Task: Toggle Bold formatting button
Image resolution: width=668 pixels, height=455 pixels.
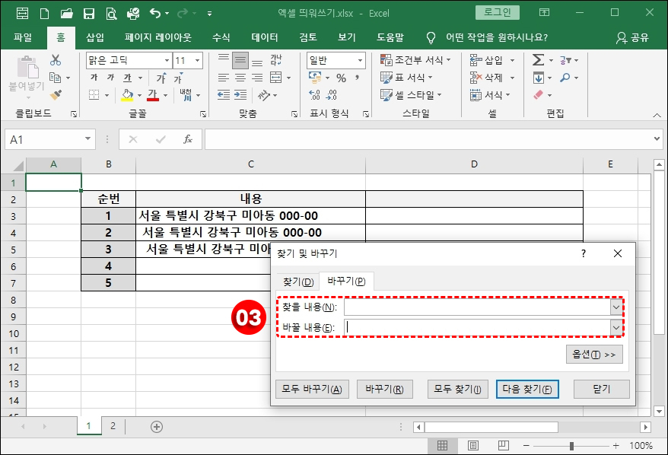Action: 94,78
